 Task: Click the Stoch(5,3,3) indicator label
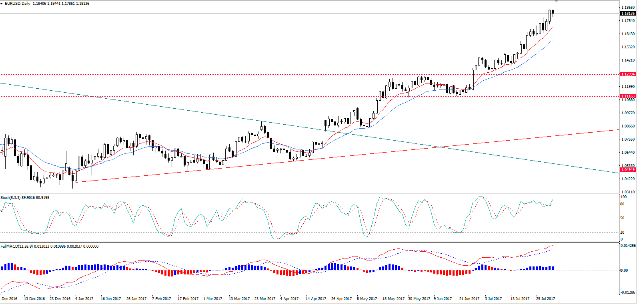[x=10, y=198]
